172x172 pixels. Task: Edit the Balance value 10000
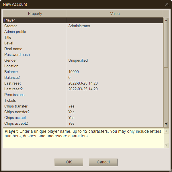115,72
